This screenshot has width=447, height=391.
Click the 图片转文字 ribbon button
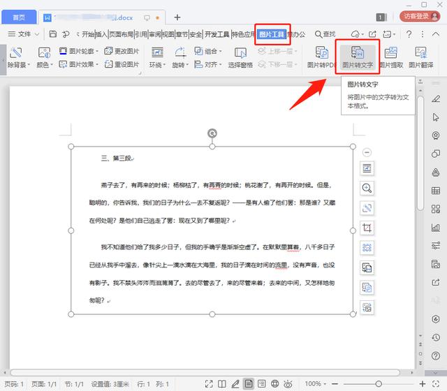coord(357,57)
